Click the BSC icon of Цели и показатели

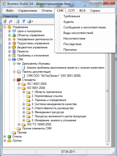click(14, 31)
